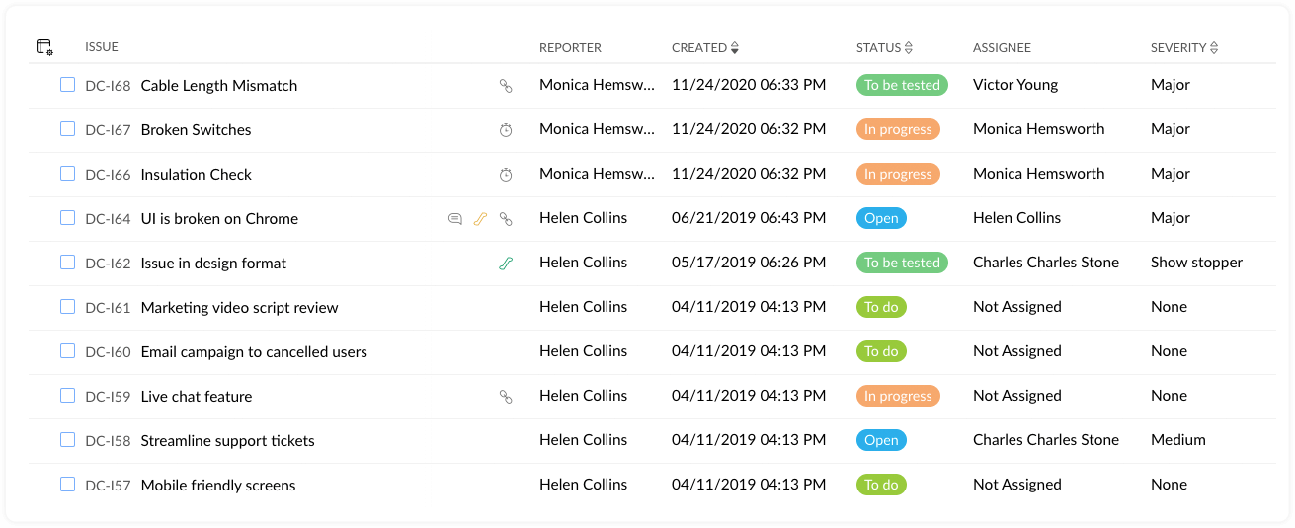Click timer icon on Broken Switches row
The width and height of the screenshot is (1295, 528).
pos(506,130)
